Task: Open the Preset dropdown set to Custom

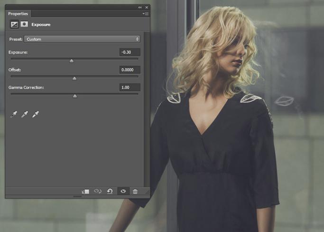Action: coord(82,39)
